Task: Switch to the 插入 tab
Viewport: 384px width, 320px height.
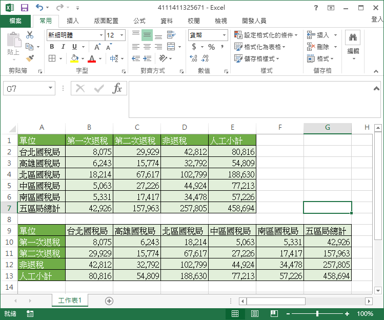Action: coord(73,21)
